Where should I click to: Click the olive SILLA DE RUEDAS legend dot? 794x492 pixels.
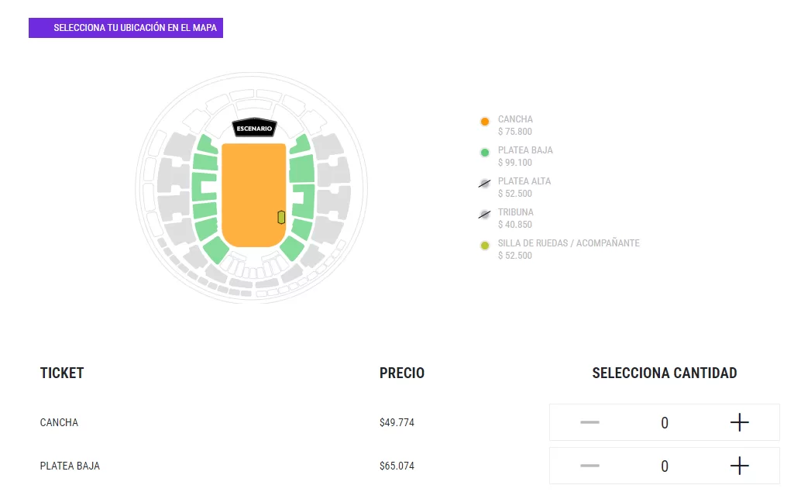tap(485, 246)
